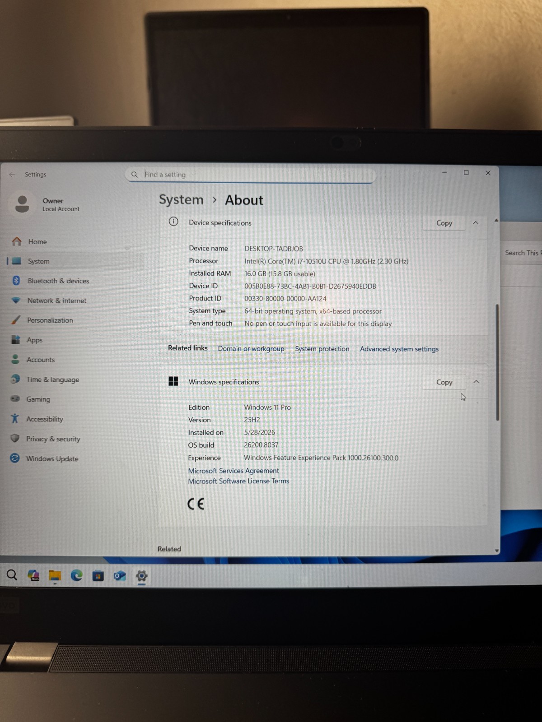
Task: Click the Gaming controller icon
Action: (x=15, y=399)
